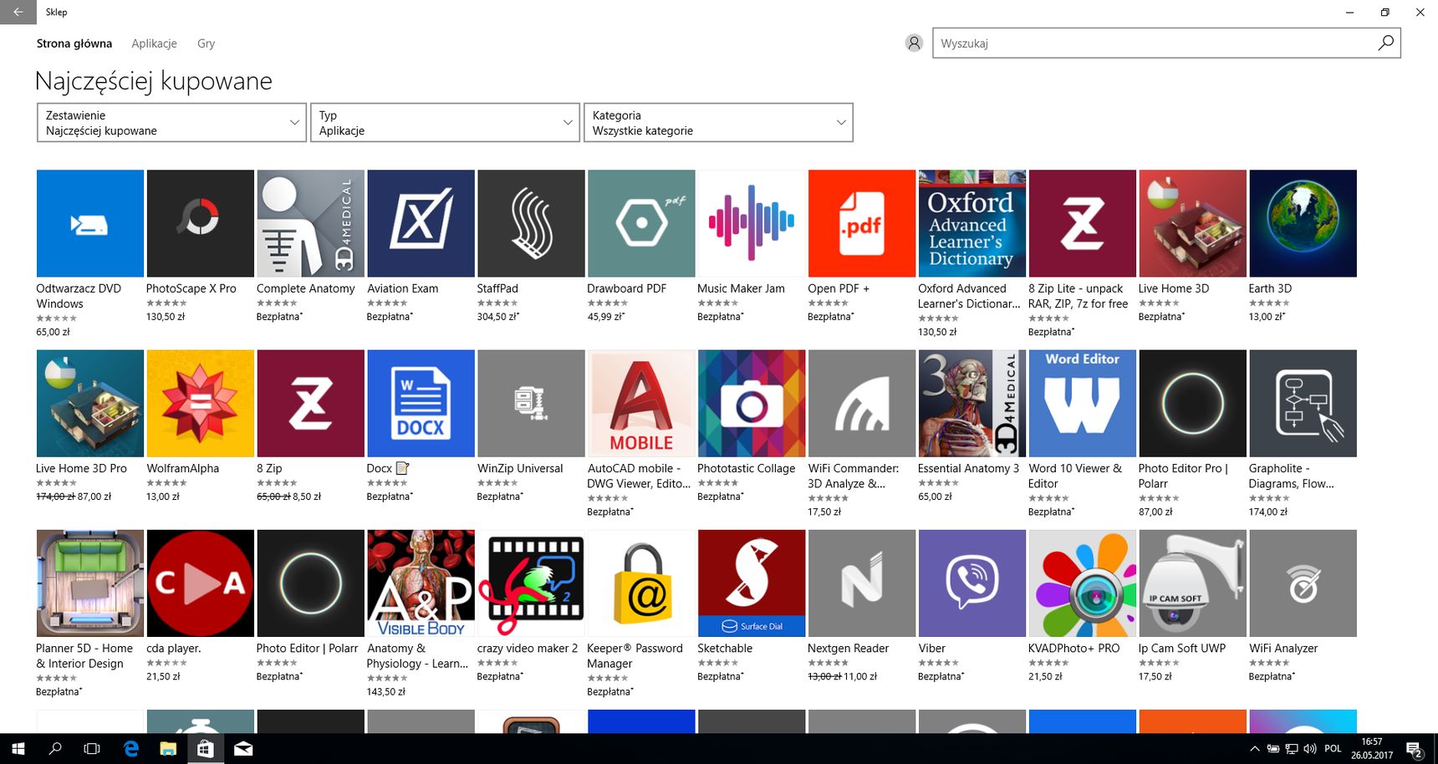Select the WolframAlpha app icon
Viewport: 1438px width, 764px height.
[x=200, y=403]
